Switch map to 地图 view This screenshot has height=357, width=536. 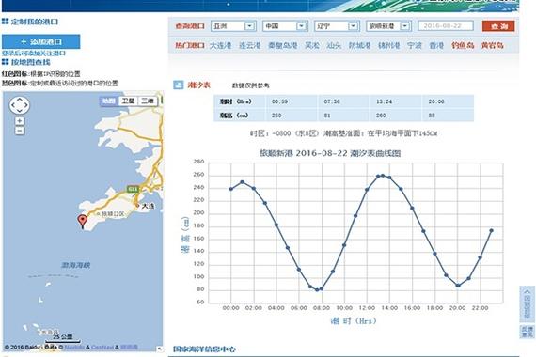pos(109,101)
